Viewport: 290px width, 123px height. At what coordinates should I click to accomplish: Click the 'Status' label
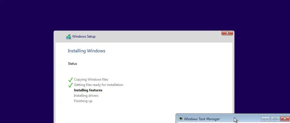coord(72,64)
